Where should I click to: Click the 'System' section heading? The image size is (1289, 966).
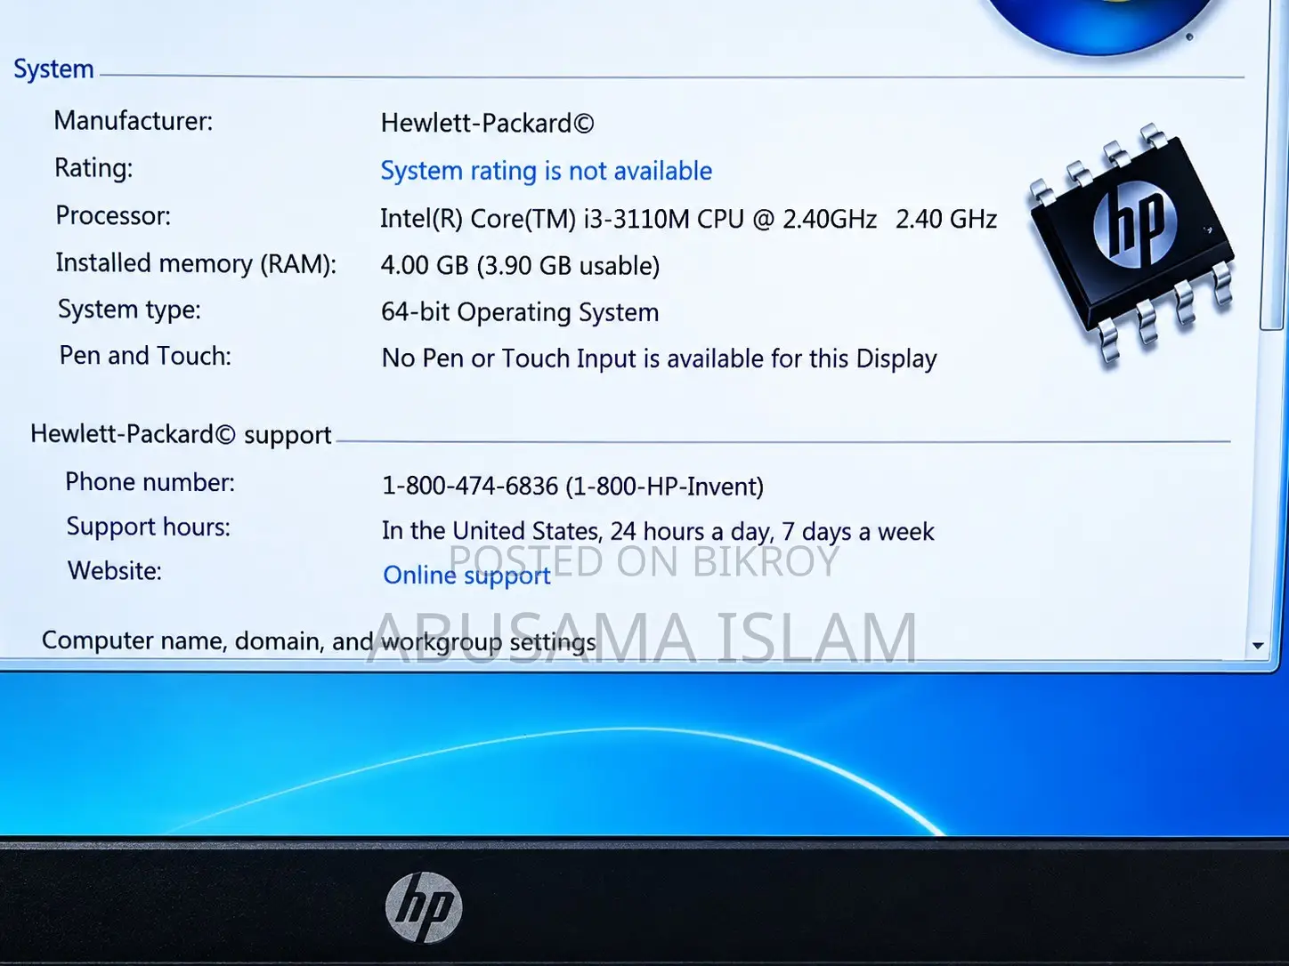point(53,69)
